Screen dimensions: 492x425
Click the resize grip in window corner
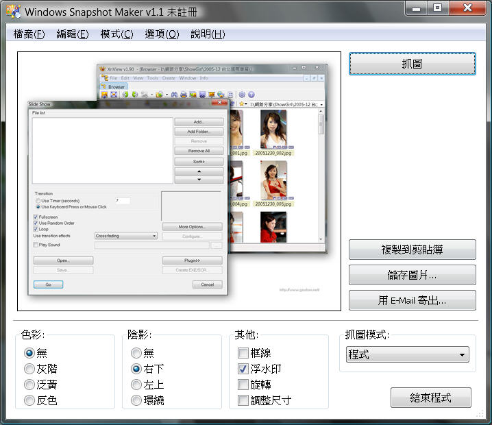(x=480, y=414)
